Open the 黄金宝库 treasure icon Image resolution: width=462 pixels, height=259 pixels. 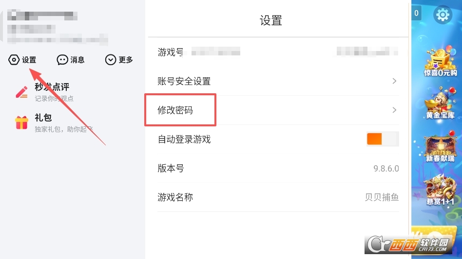[440, 104]
